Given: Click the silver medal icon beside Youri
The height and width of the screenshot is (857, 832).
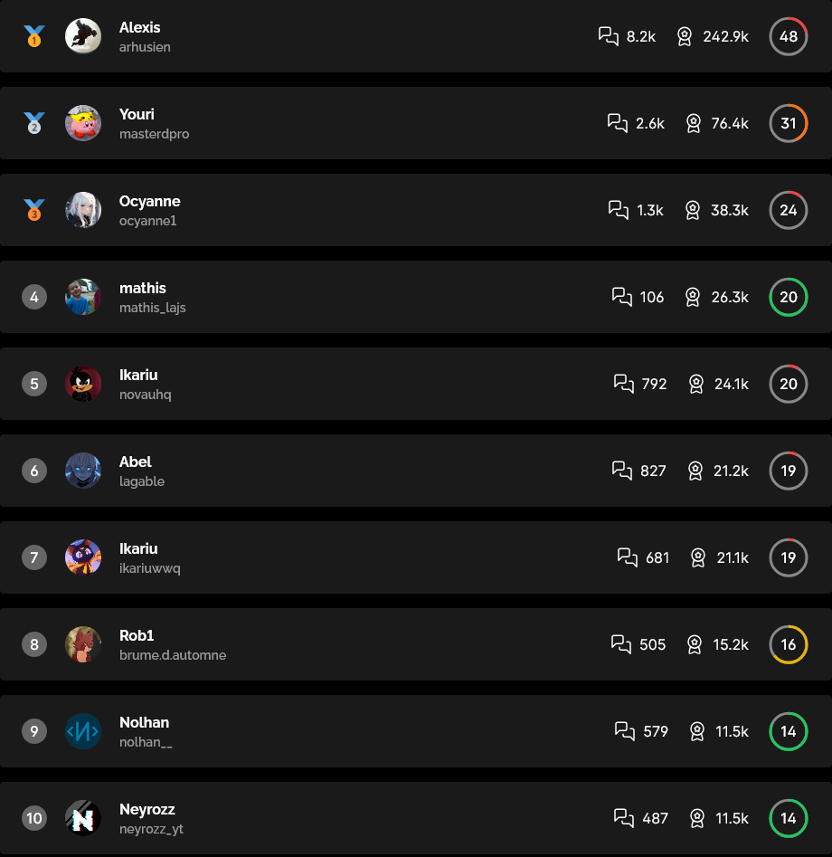Looking at the screenshot, I should (x=33, y=123).
